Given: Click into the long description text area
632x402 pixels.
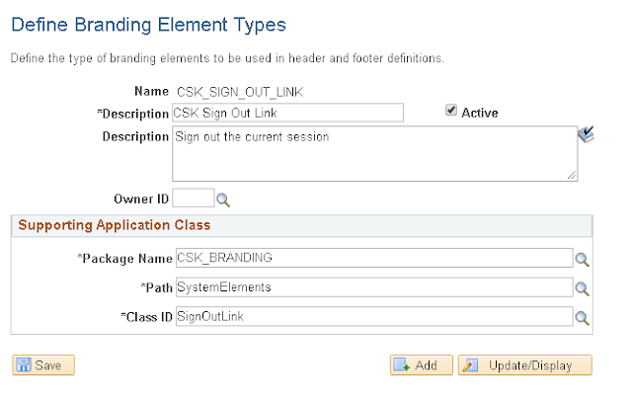Looking at the screenshot, I should 373,153.
